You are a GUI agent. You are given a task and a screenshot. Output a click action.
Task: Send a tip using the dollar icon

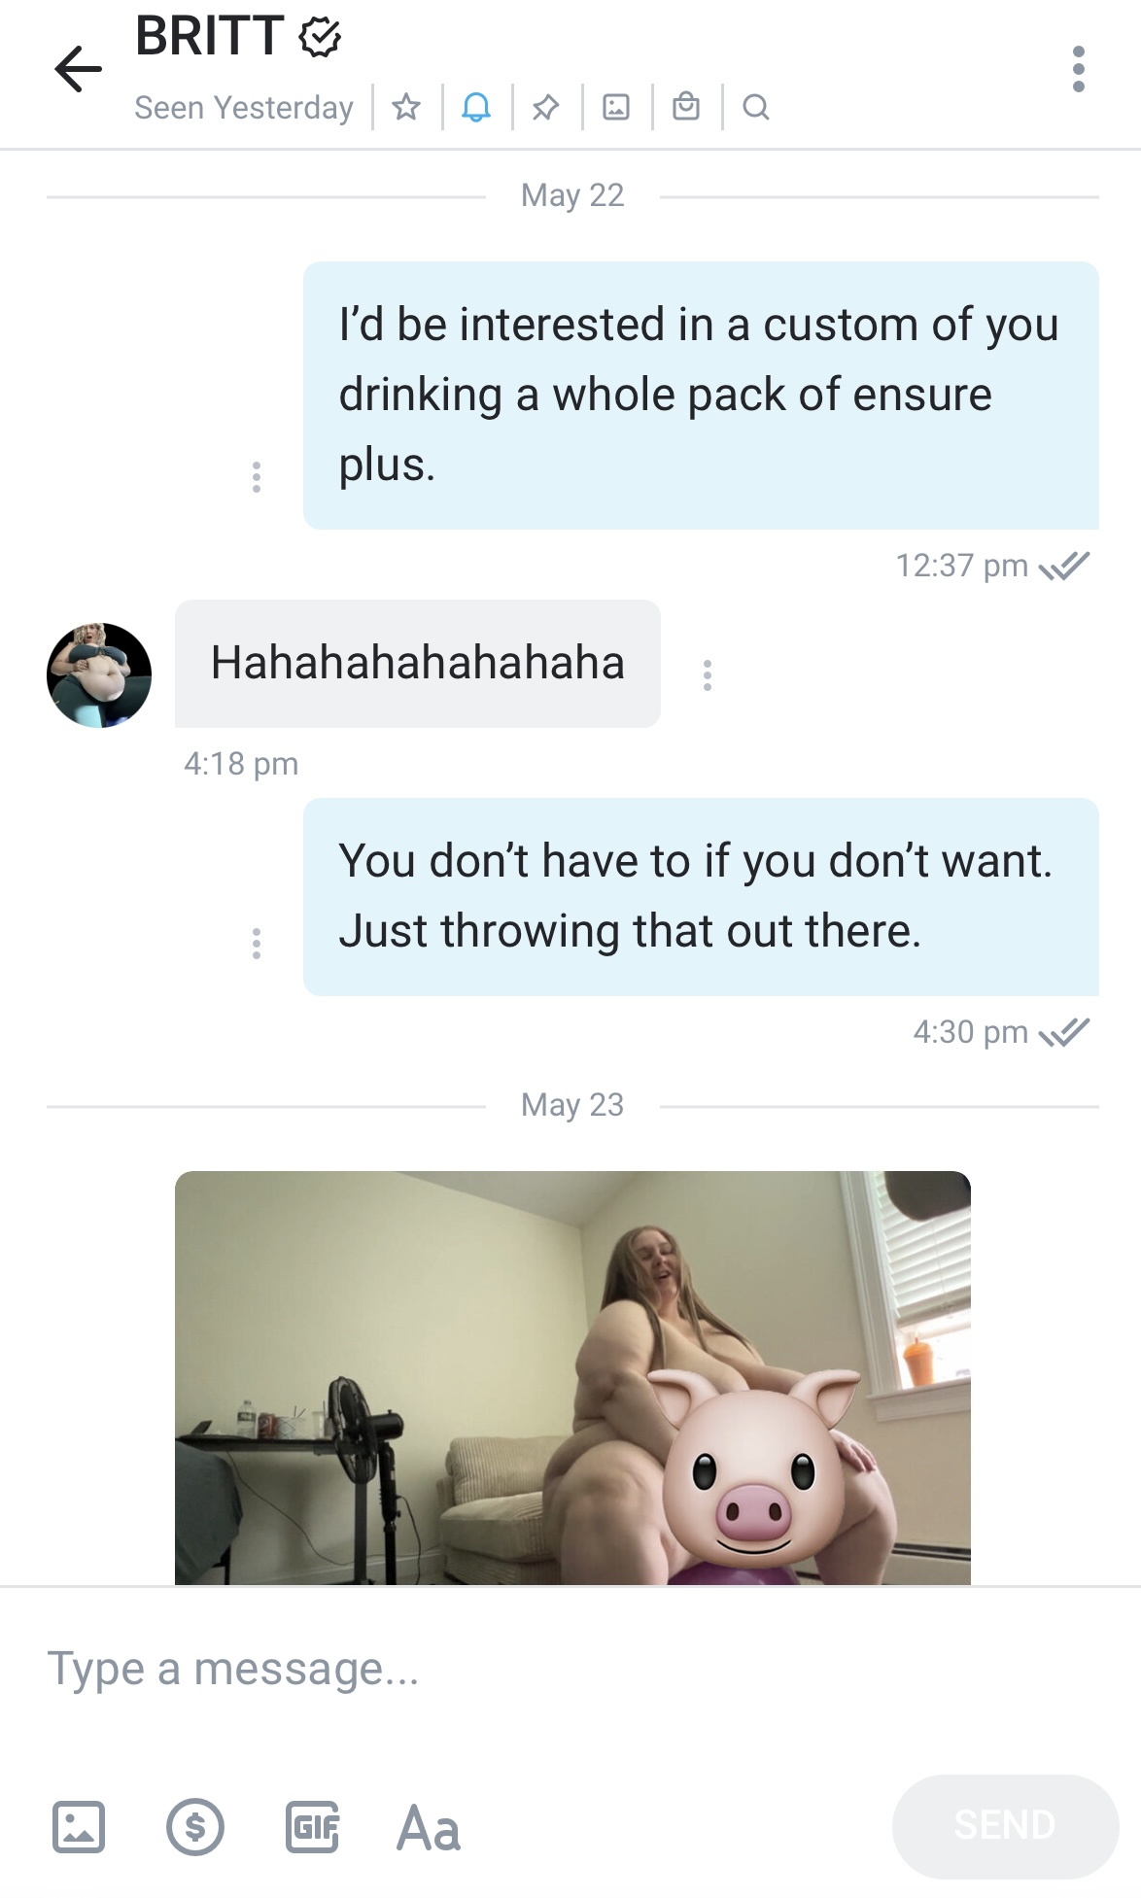[195, 1827]
